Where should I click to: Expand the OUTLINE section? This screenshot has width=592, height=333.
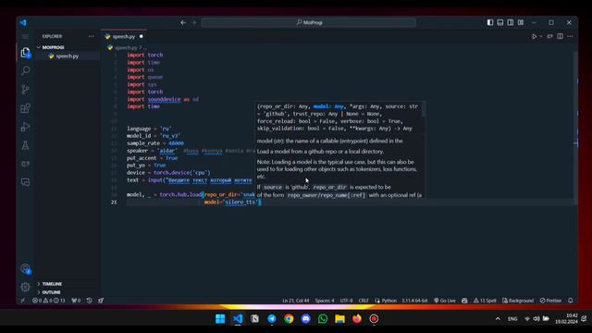pos(68,292)
